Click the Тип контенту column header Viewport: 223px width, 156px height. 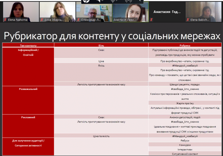pos(28,46)
